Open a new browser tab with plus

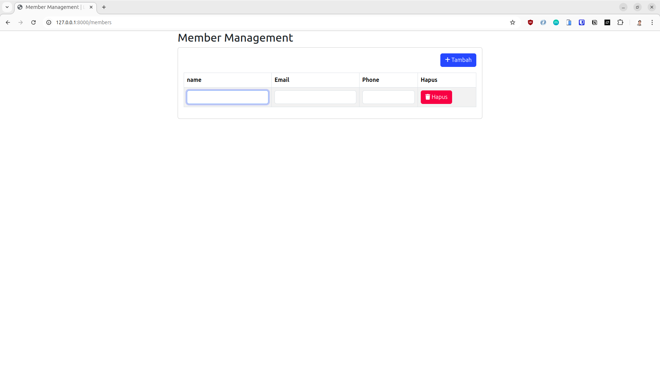click(104, 7)
